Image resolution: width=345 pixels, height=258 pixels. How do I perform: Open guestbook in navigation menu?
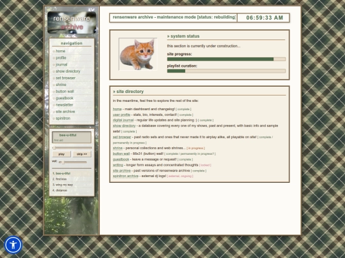[65, 98]
